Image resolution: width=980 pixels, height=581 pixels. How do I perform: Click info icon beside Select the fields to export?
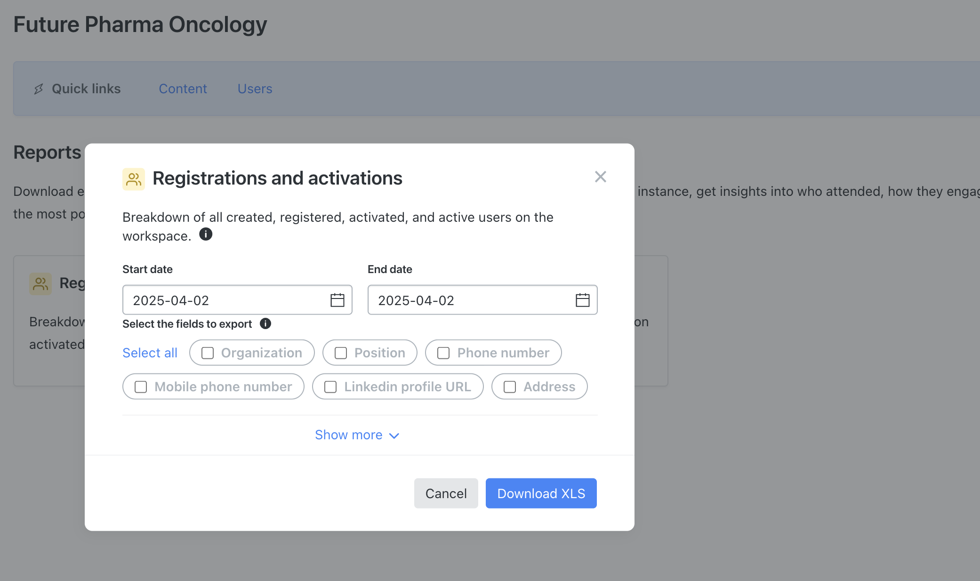(x=265, y=323)
